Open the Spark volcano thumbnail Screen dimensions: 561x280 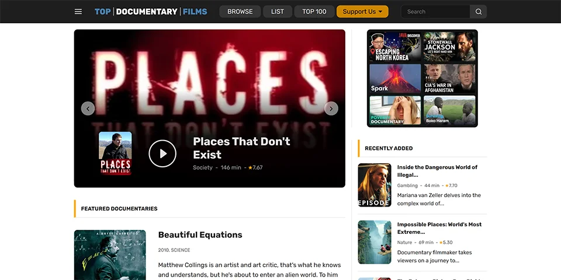pos(395,79)
